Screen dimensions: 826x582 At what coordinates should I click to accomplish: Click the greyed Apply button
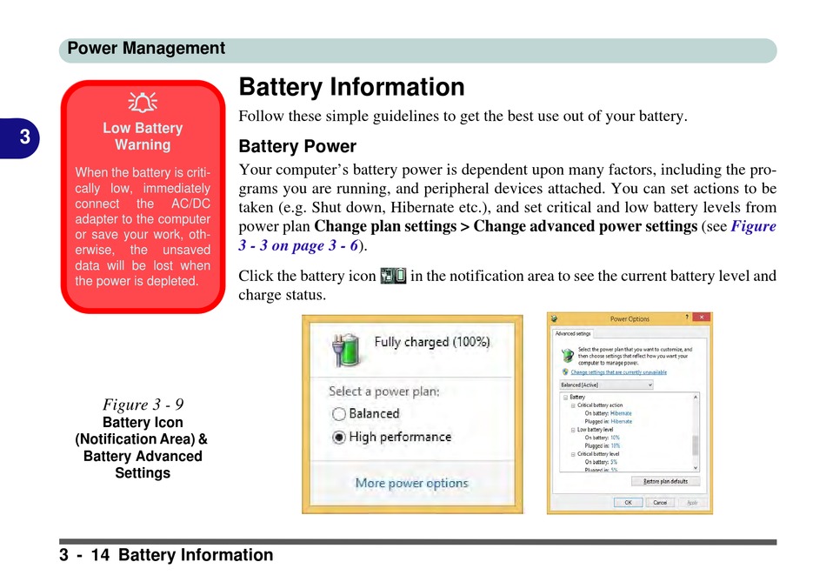point(692,502)
